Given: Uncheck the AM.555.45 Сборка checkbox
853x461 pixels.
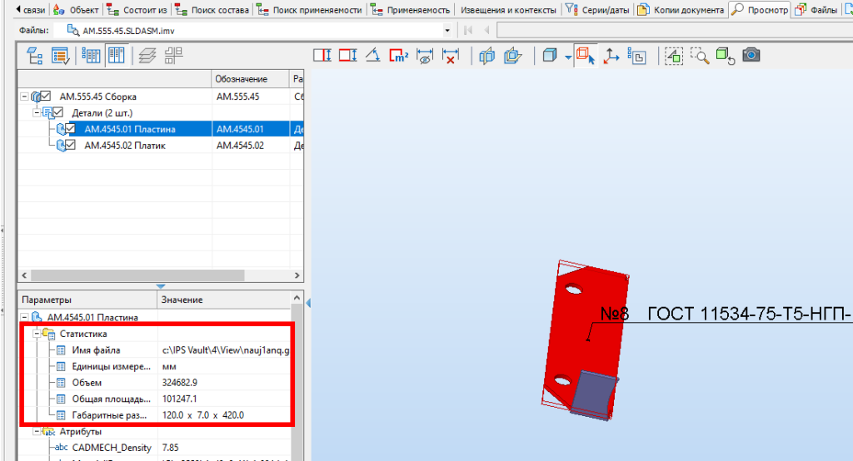Looking at the screenshot, I should [x=46, y=97].
